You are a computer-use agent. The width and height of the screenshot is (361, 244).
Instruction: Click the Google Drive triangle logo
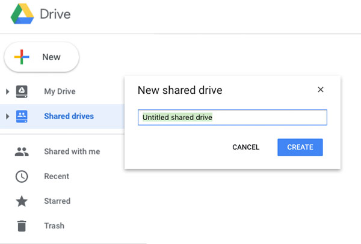pos(22,14)
